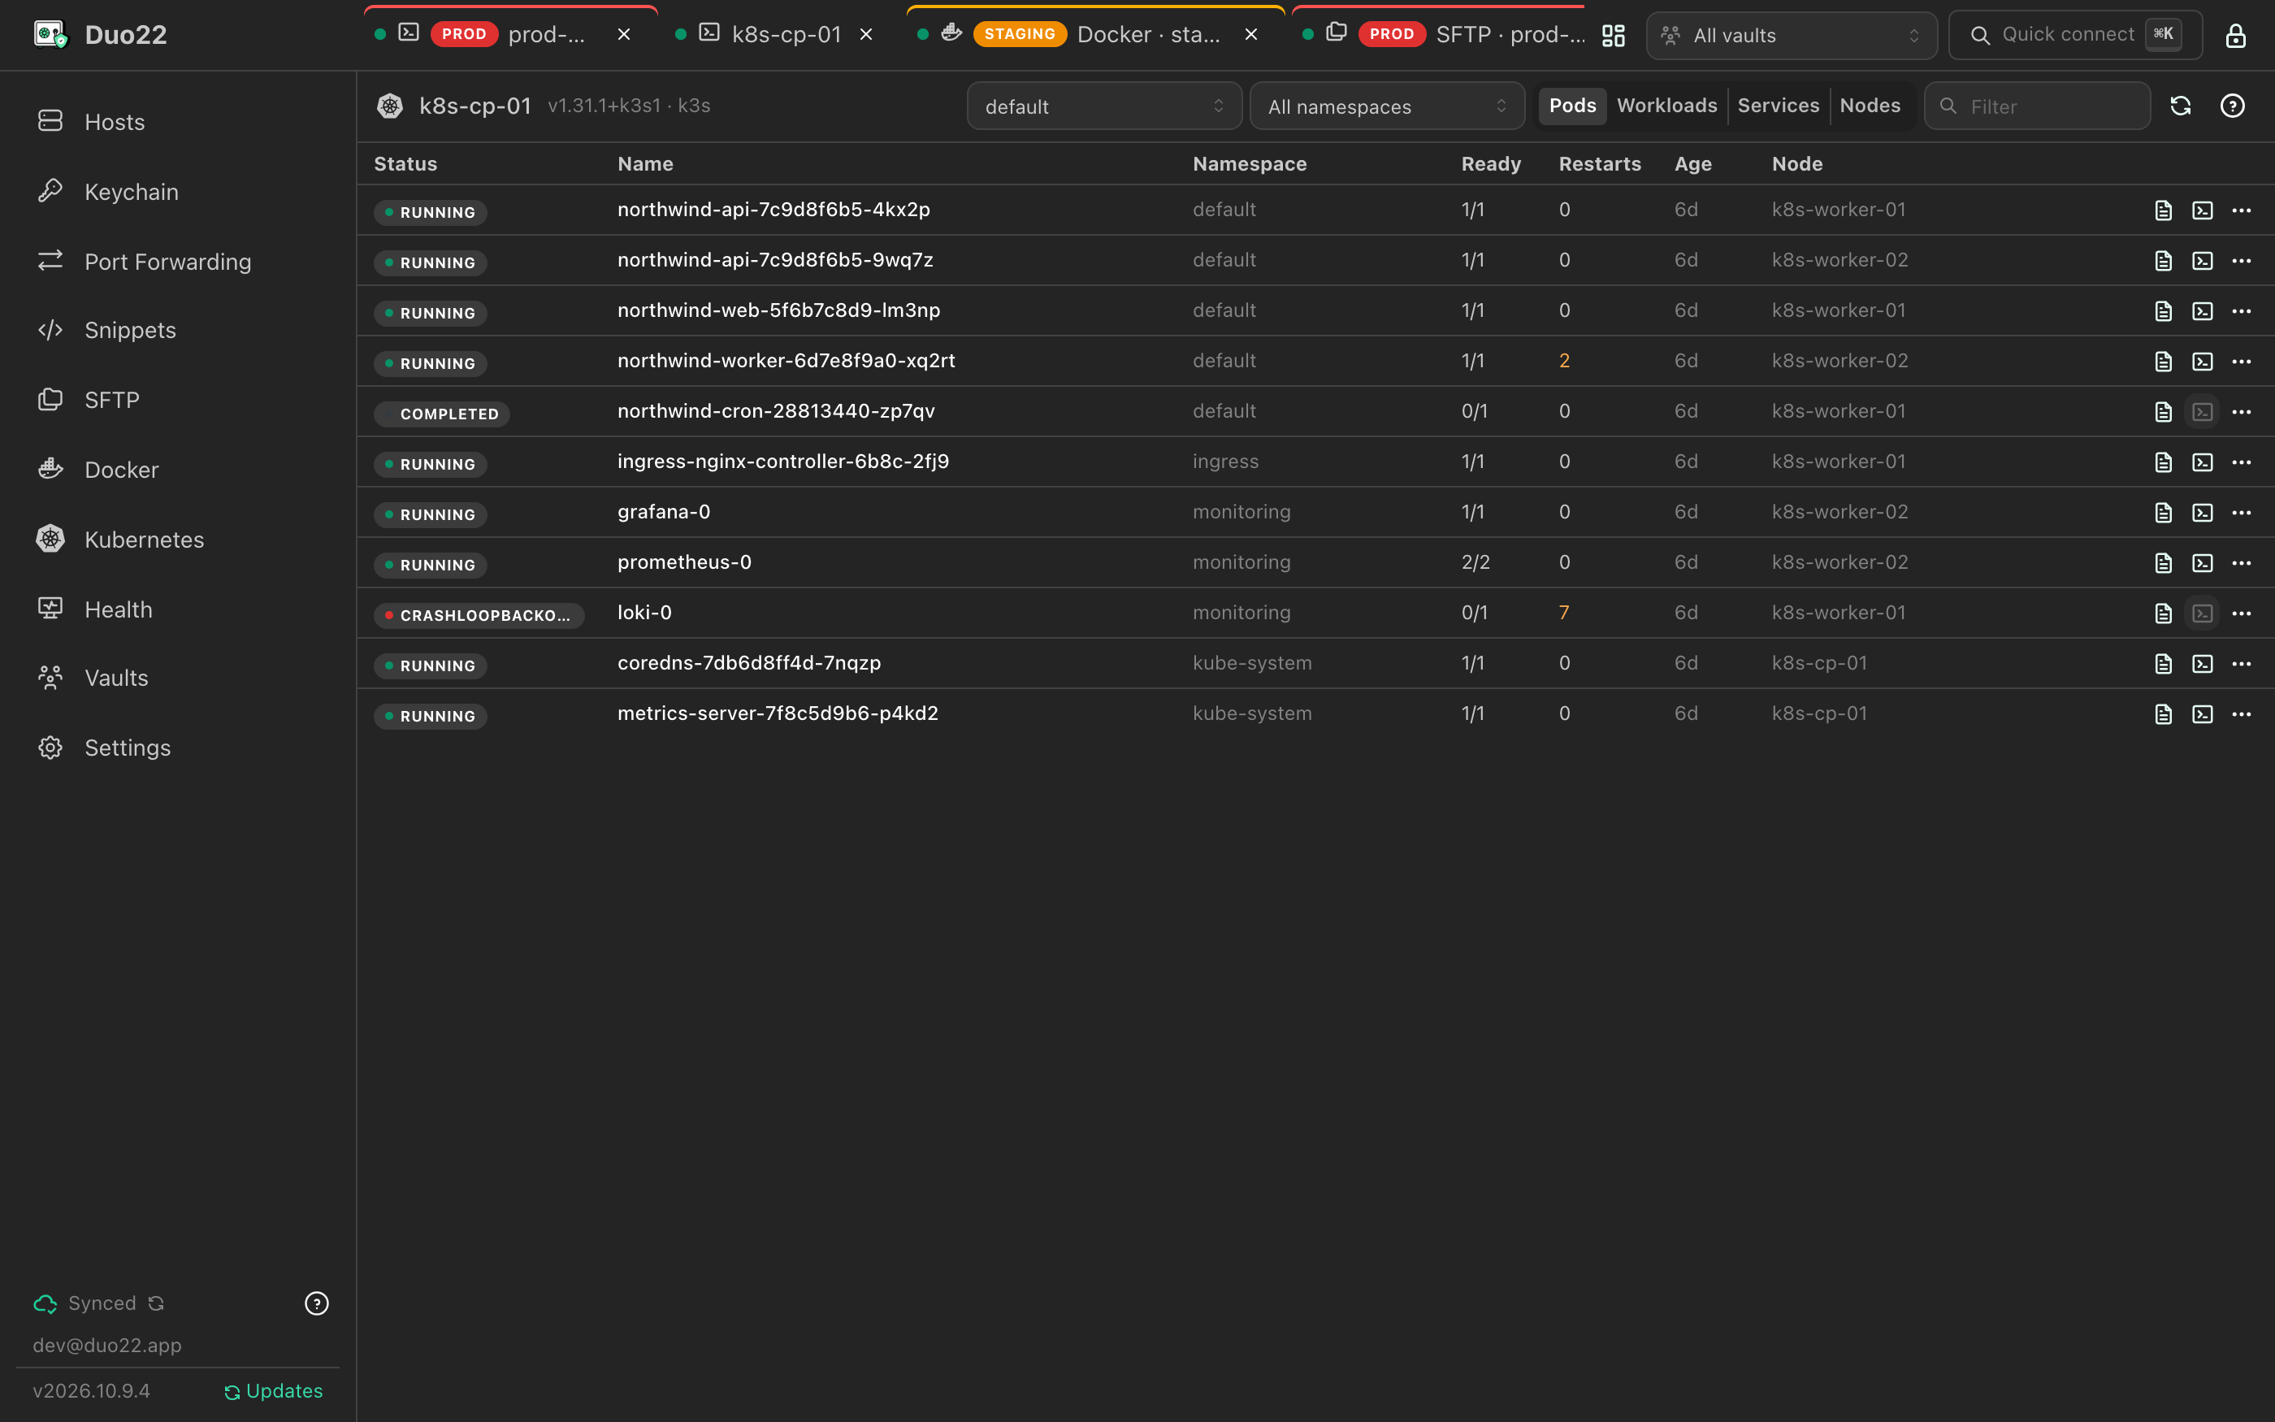Switch to the Workloads view
This screenshot has height=1422, width=2275.
[1666, 106]
